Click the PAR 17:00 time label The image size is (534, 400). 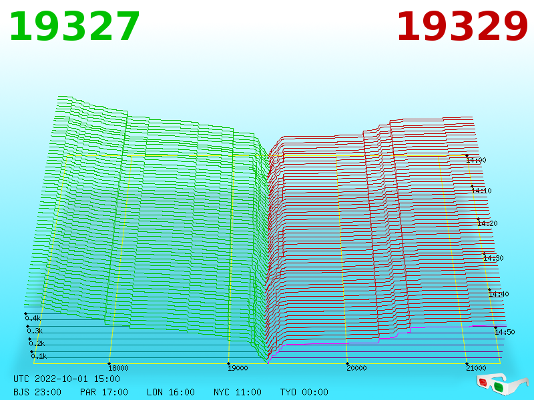point(104,392)
